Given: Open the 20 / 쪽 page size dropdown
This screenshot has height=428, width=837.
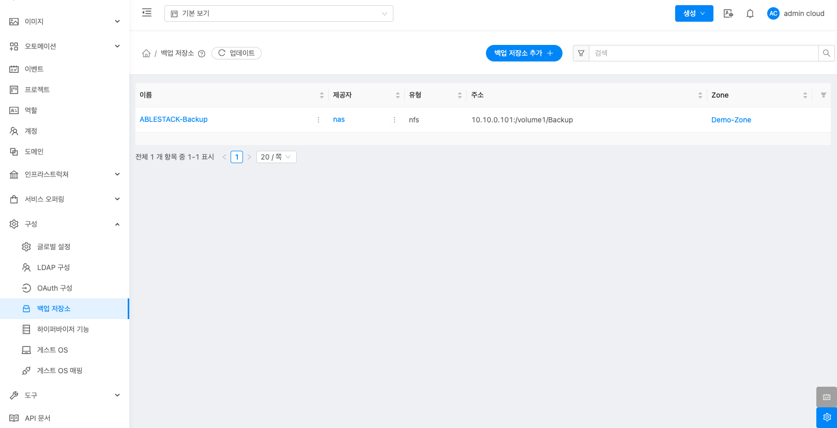Looking at the screenshot, I should coord(276,157).
